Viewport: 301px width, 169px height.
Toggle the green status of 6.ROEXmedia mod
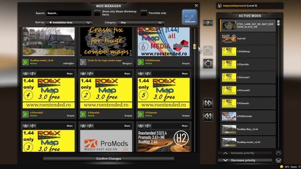tap(141, 62)
